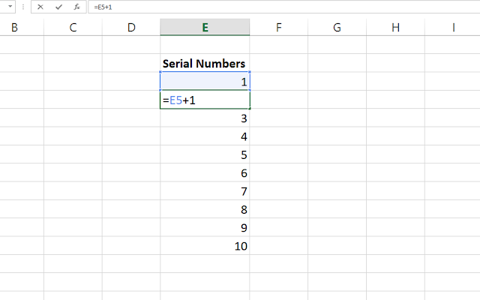Select the cell containing value 1
The height and width of the screenshot is (300, 480).
205,82
